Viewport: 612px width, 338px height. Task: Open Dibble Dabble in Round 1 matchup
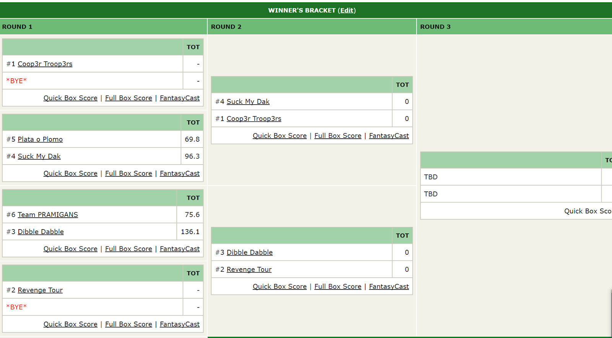41,232
